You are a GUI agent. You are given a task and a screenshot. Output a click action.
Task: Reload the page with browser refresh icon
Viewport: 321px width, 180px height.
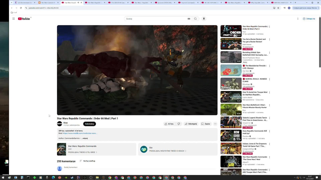click(21, 8)
